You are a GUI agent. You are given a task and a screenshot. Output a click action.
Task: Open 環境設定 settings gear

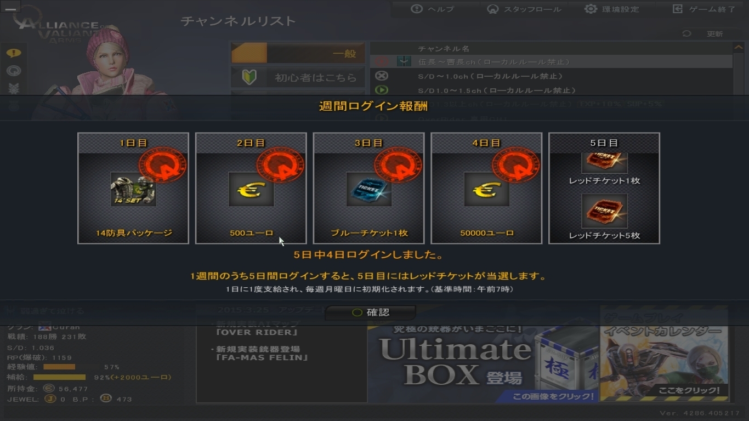pyautogui.click(x=612, y=9)
